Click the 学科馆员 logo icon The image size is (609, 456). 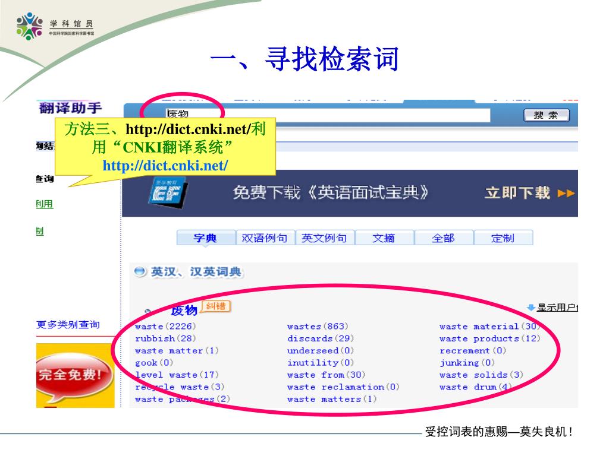30,26
